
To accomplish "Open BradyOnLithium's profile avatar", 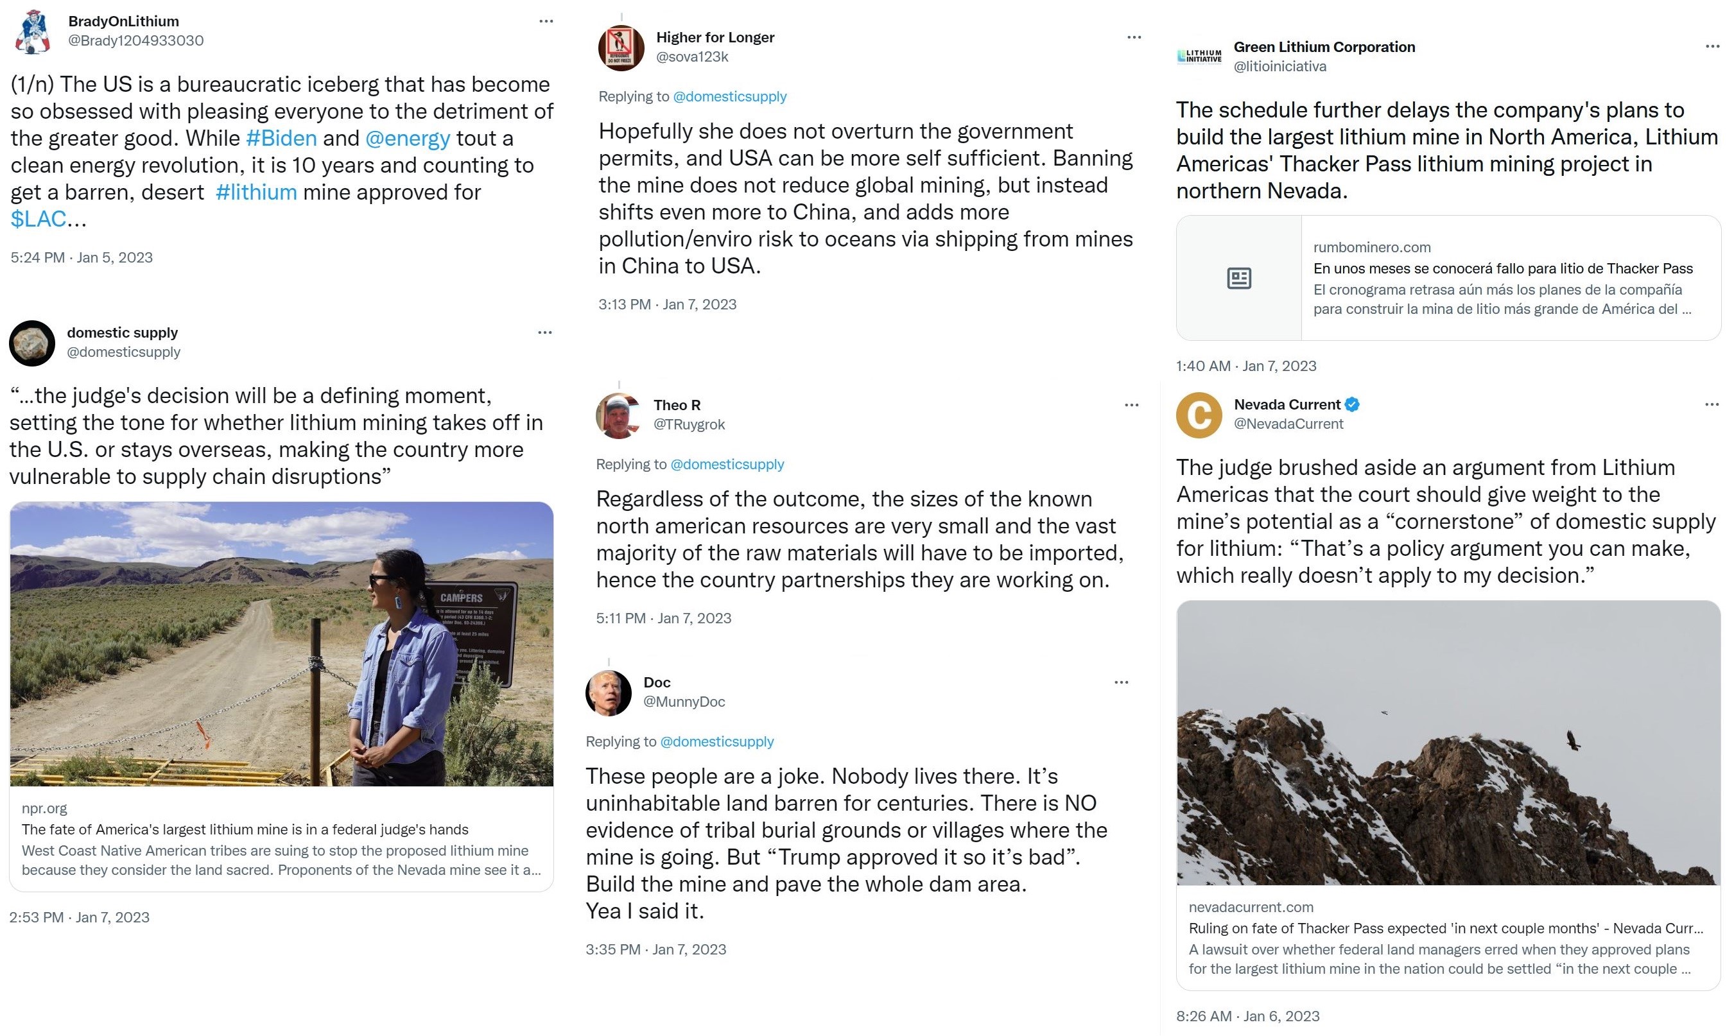I will click(x=32, y=32).
